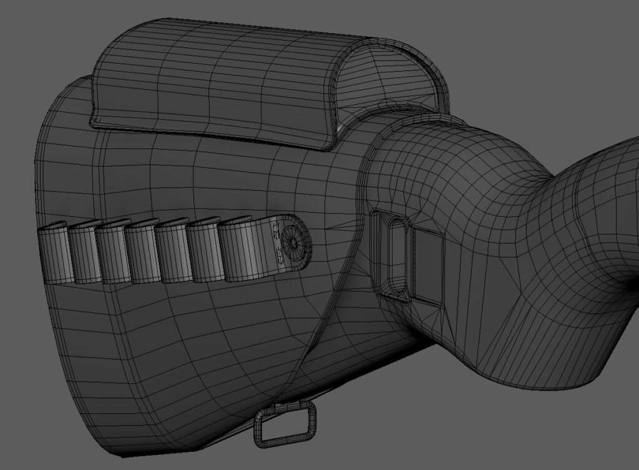Select the circular snap fastener near the shell loops
This screenshot has width=639, height=470.
(292, 243)
